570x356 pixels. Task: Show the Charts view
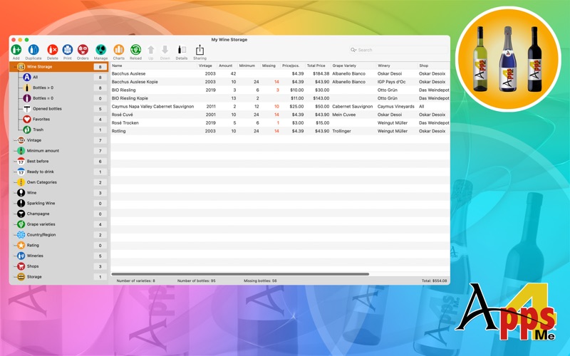[x=118, y=50]
